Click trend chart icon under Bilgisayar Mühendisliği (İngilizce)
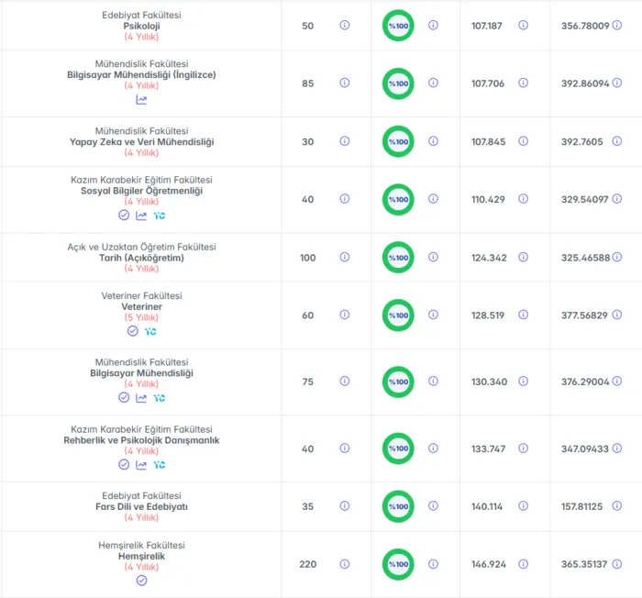 click(141, 100)
